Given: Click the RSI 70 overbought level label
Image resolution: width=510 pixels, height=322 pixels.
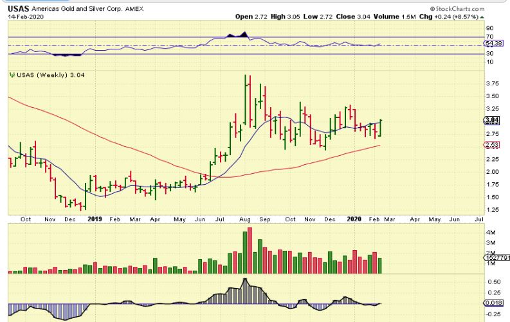Looking at the screenshot, I should (x=489, y=37).
